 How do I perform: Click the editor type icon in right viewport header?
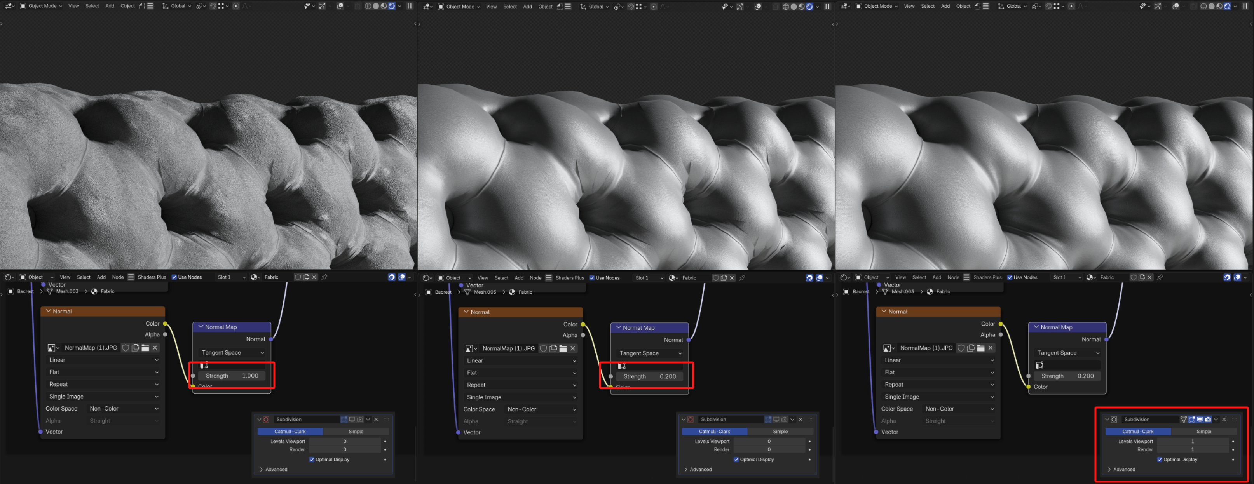click(x=846, y=6)
